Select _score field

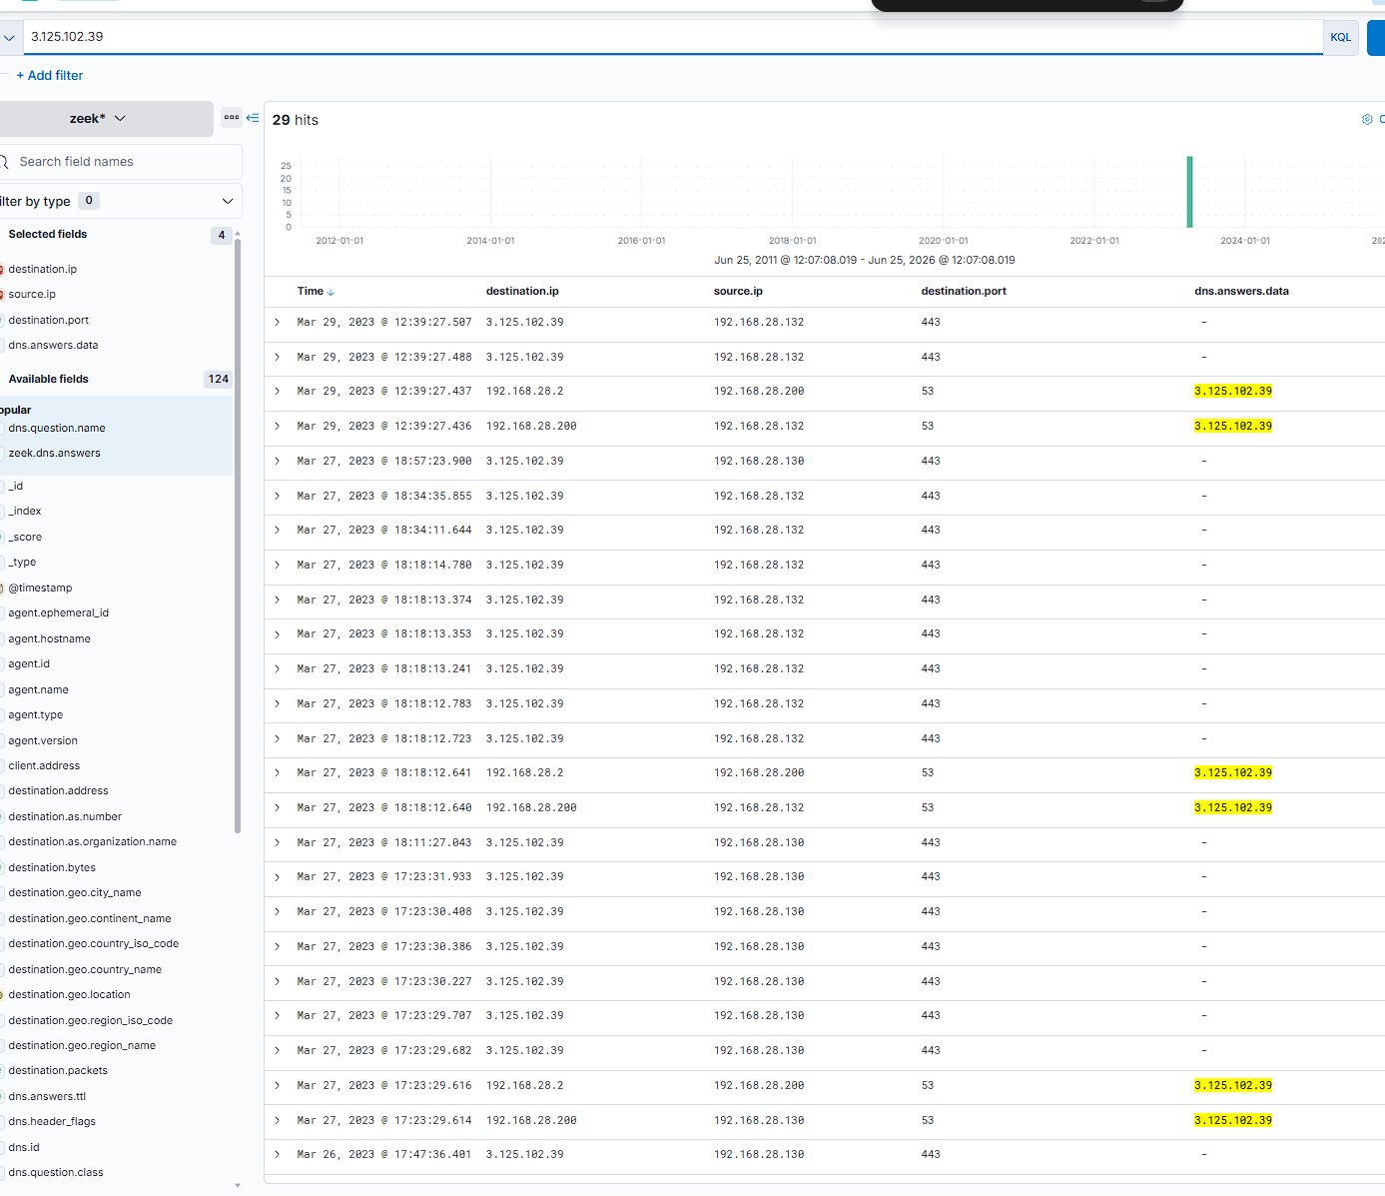coord(25,537)
